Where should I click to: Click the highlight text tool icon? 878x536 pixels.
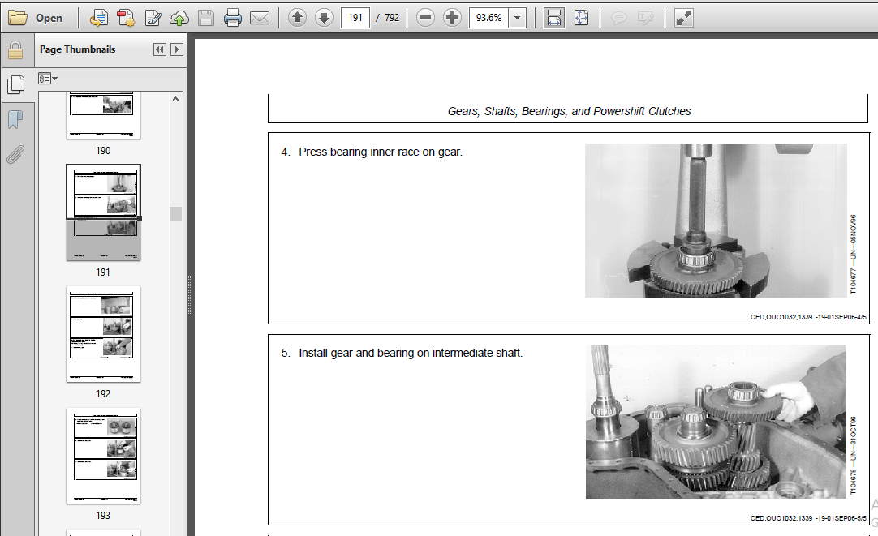click(646, 18)
